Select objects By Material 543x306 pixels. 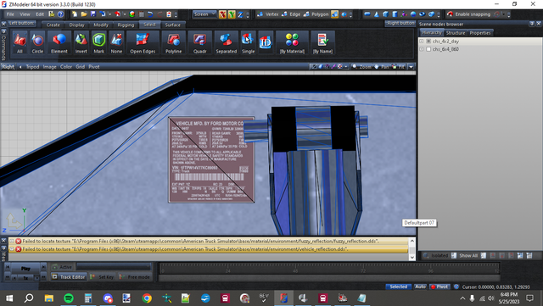[292, 42]
